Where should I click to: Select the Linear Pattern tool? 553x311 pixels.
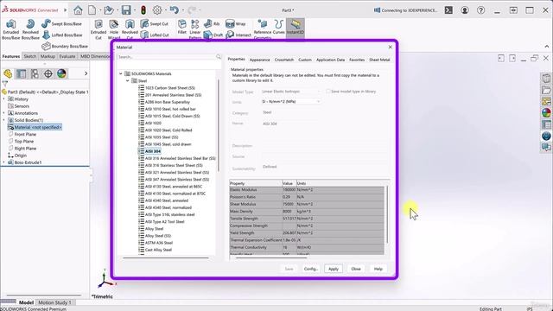click(195, 29)
